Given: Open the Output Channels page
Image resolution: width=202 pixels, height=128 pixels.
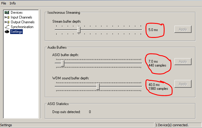Looking at the screenshot, I should point(22,22).
